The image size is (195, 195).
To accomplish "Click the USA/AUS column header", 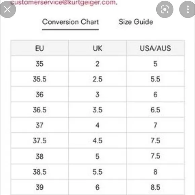I will (x=155, y=48).
